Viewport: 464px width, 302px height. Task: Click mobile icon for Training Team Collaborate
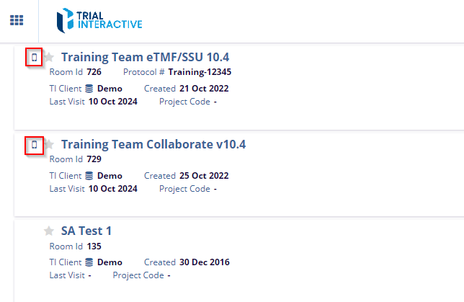click(x=34, y=145)
